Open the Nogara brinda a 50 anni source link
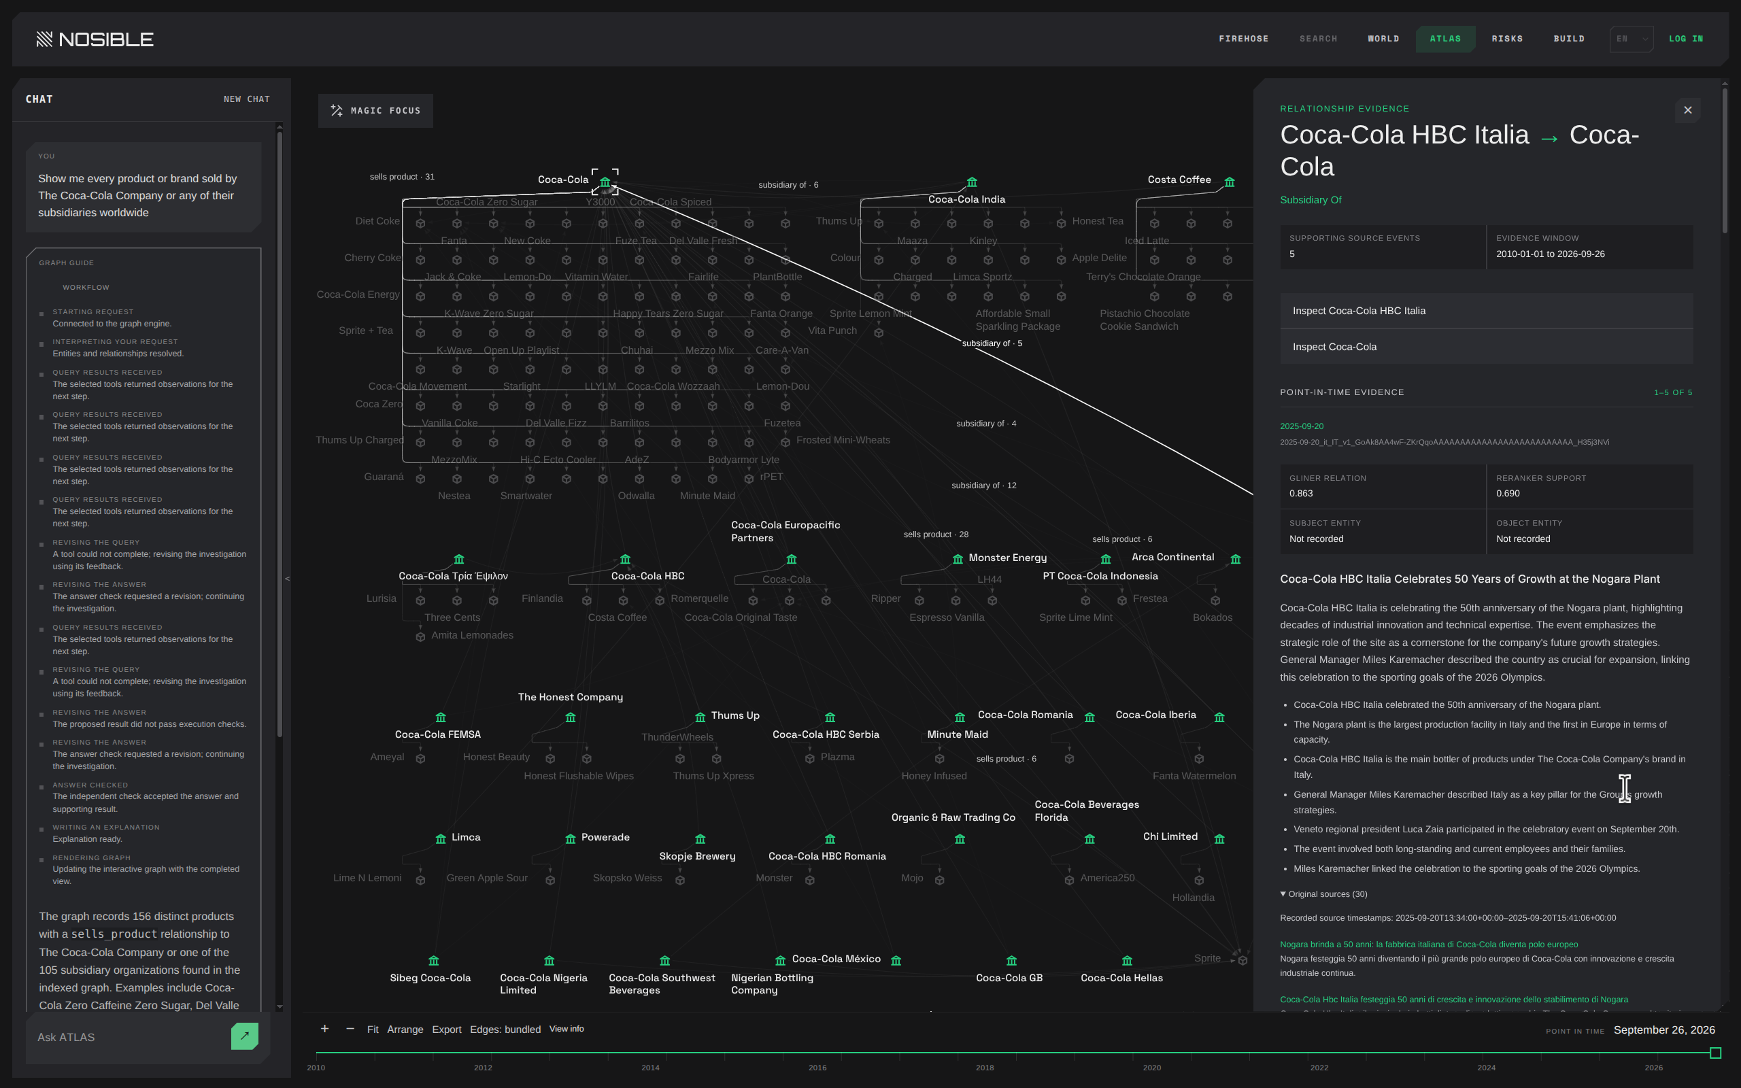Image resolution: width=1741 pixels, height=1088 pixels. [x=1429, y=944]
